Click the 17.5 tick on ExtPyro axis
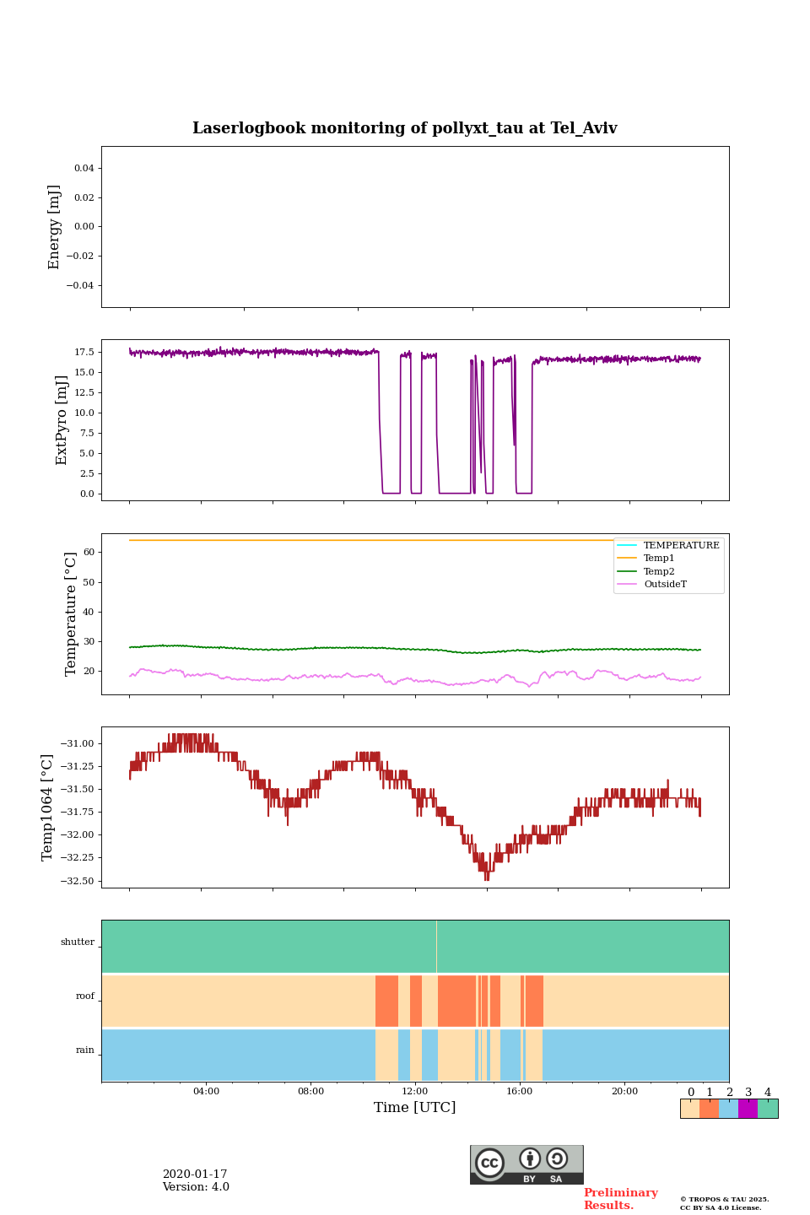810x1215 pixels. [84, 352]
